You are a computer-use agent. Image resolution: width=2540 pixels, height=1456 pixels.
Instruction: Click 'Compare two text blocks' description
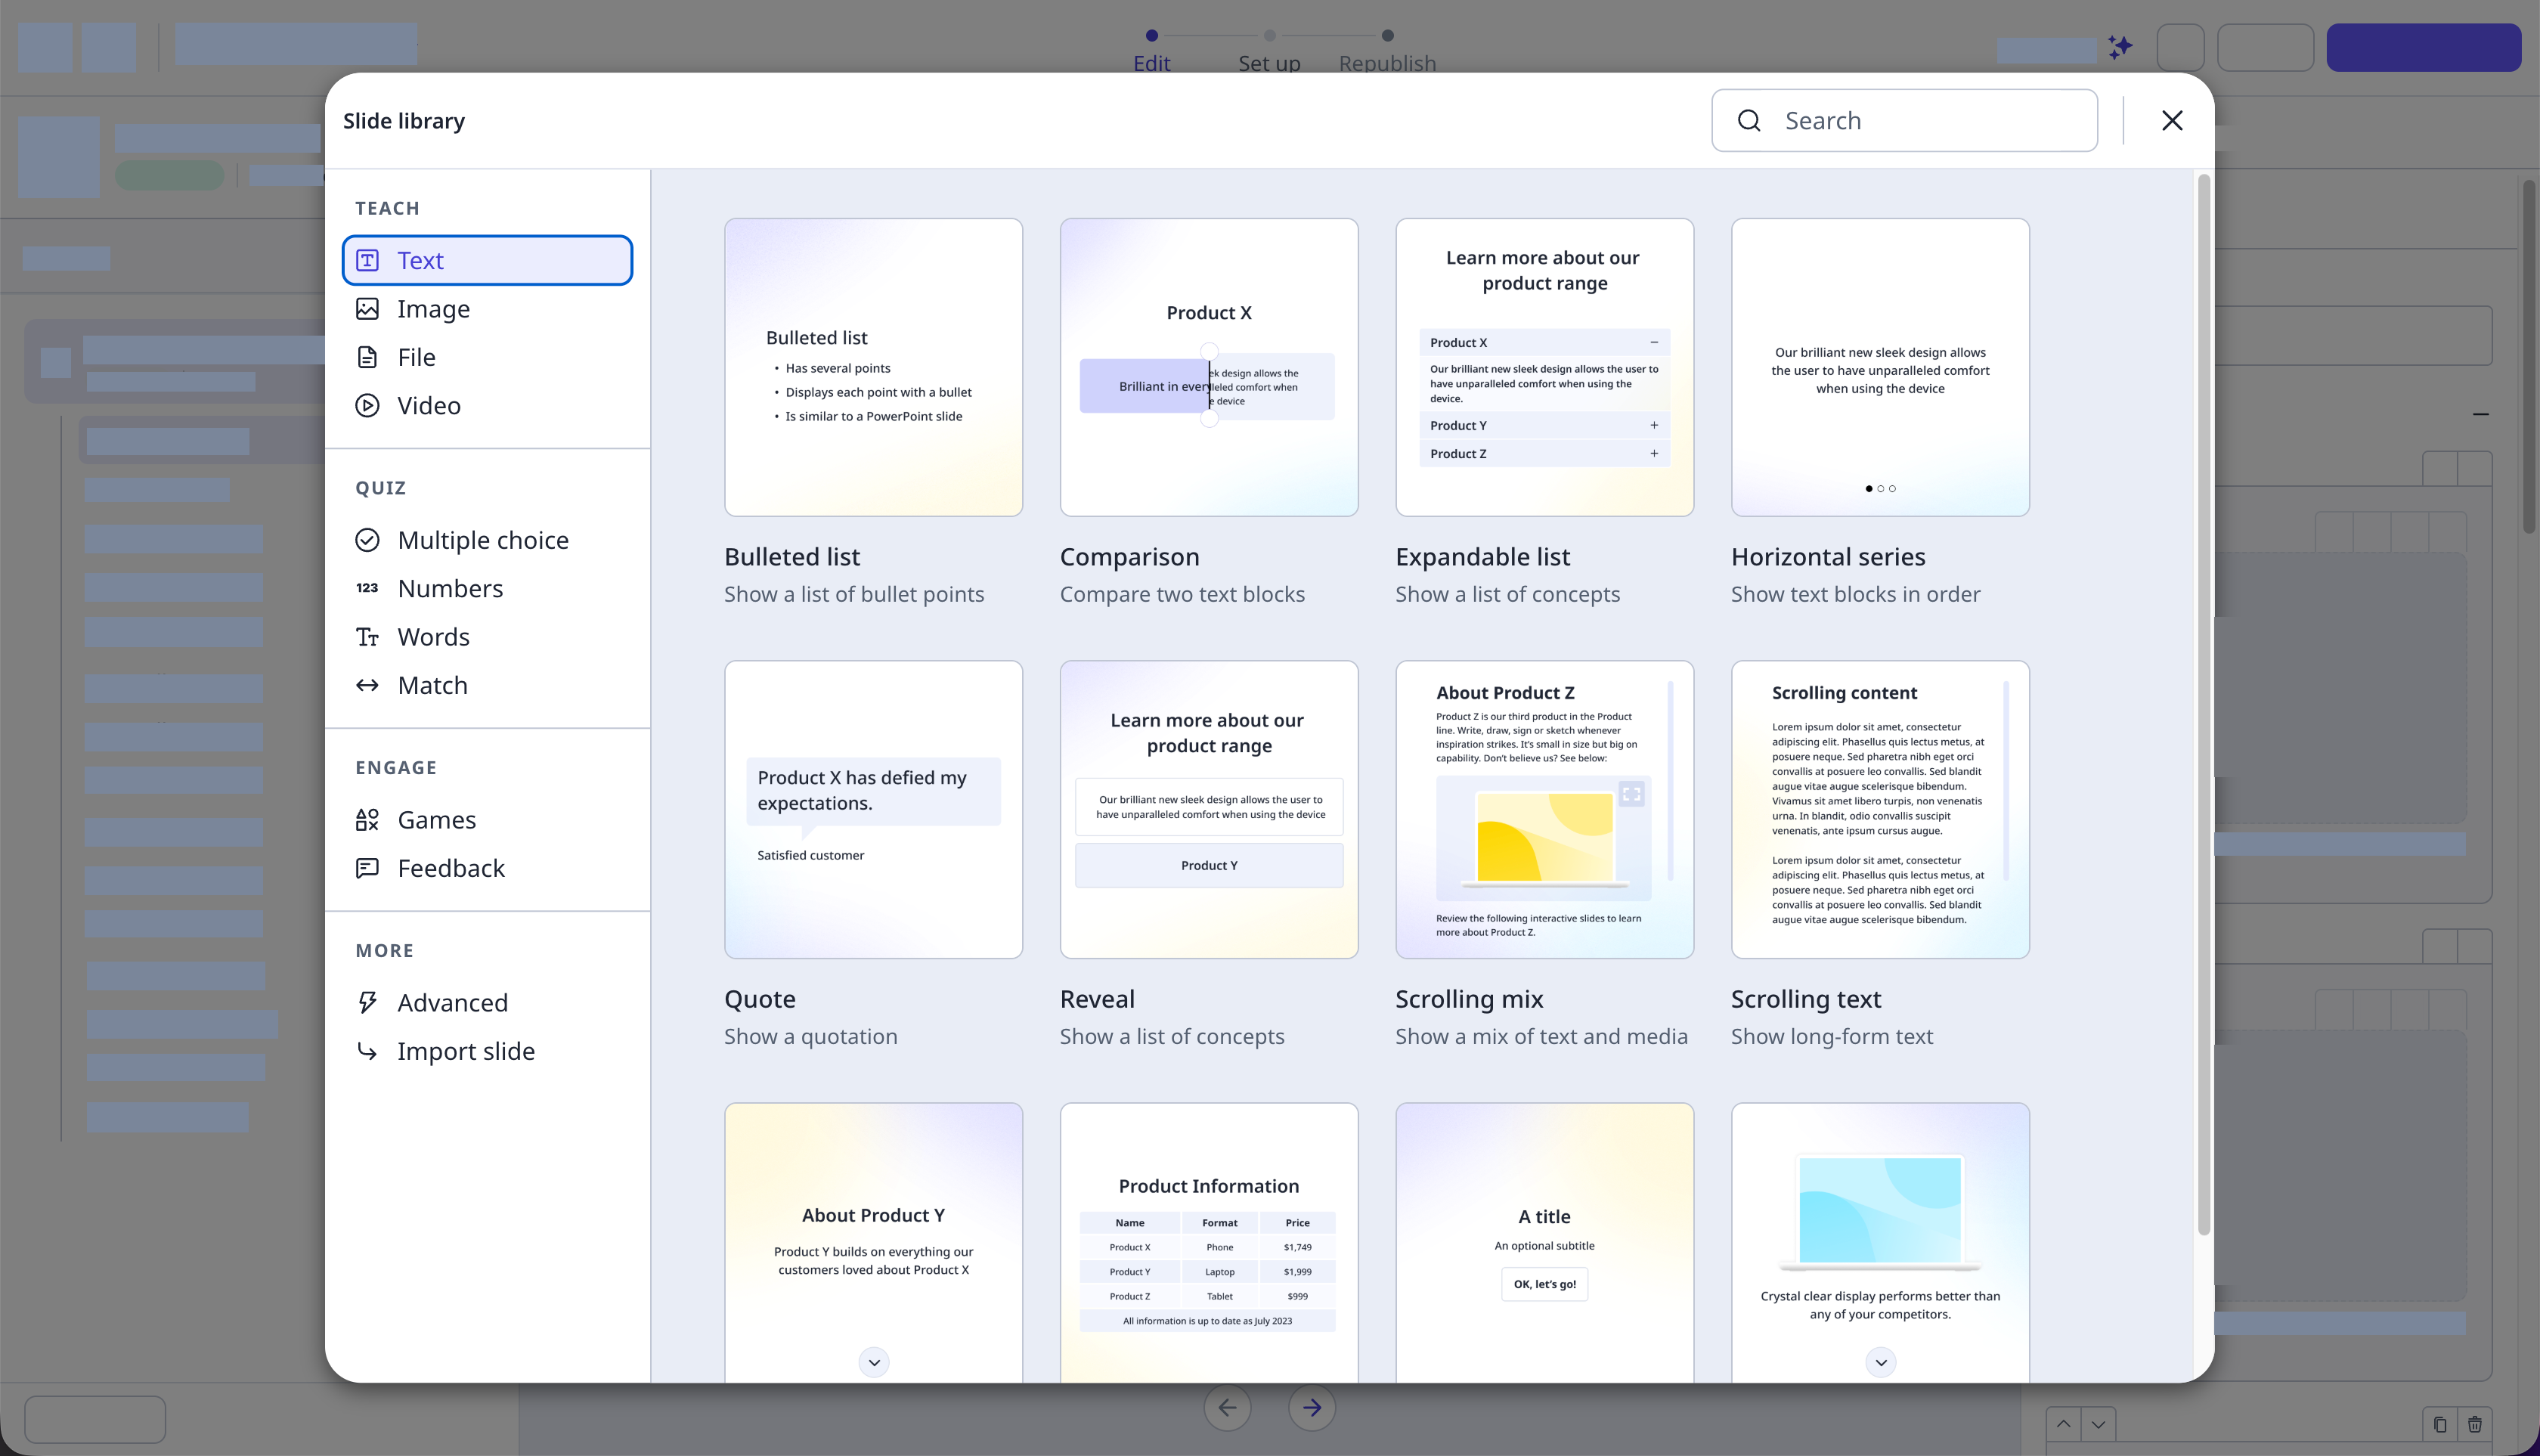(x=1182, y=594)
